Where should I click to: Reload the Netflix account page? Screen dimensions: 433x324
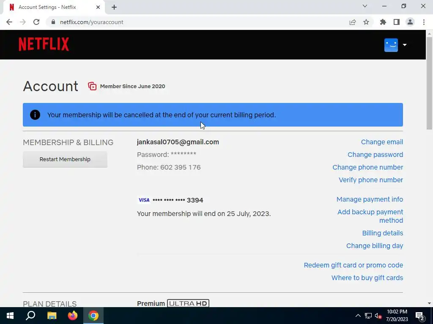coord(36,22)
